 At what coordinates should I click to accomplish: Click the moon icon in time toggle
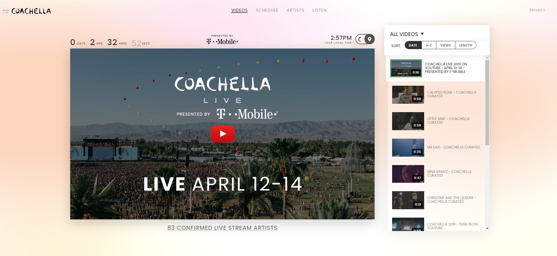coord(360,39)
